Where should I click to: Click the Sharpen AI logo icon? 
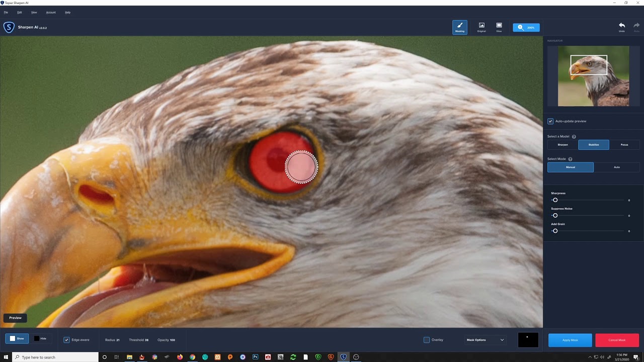click(x=9, y=28)
